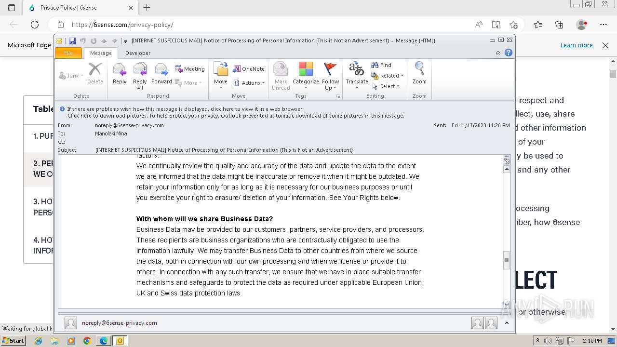The image size is (617, 347).
Task: Click the message scrollbar up arrow
Action: pyautogui.click(x=507, y=170)
